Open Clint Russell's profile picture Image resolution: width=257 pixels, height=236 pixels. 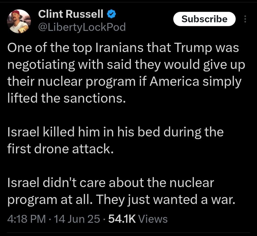coord(19,21)
